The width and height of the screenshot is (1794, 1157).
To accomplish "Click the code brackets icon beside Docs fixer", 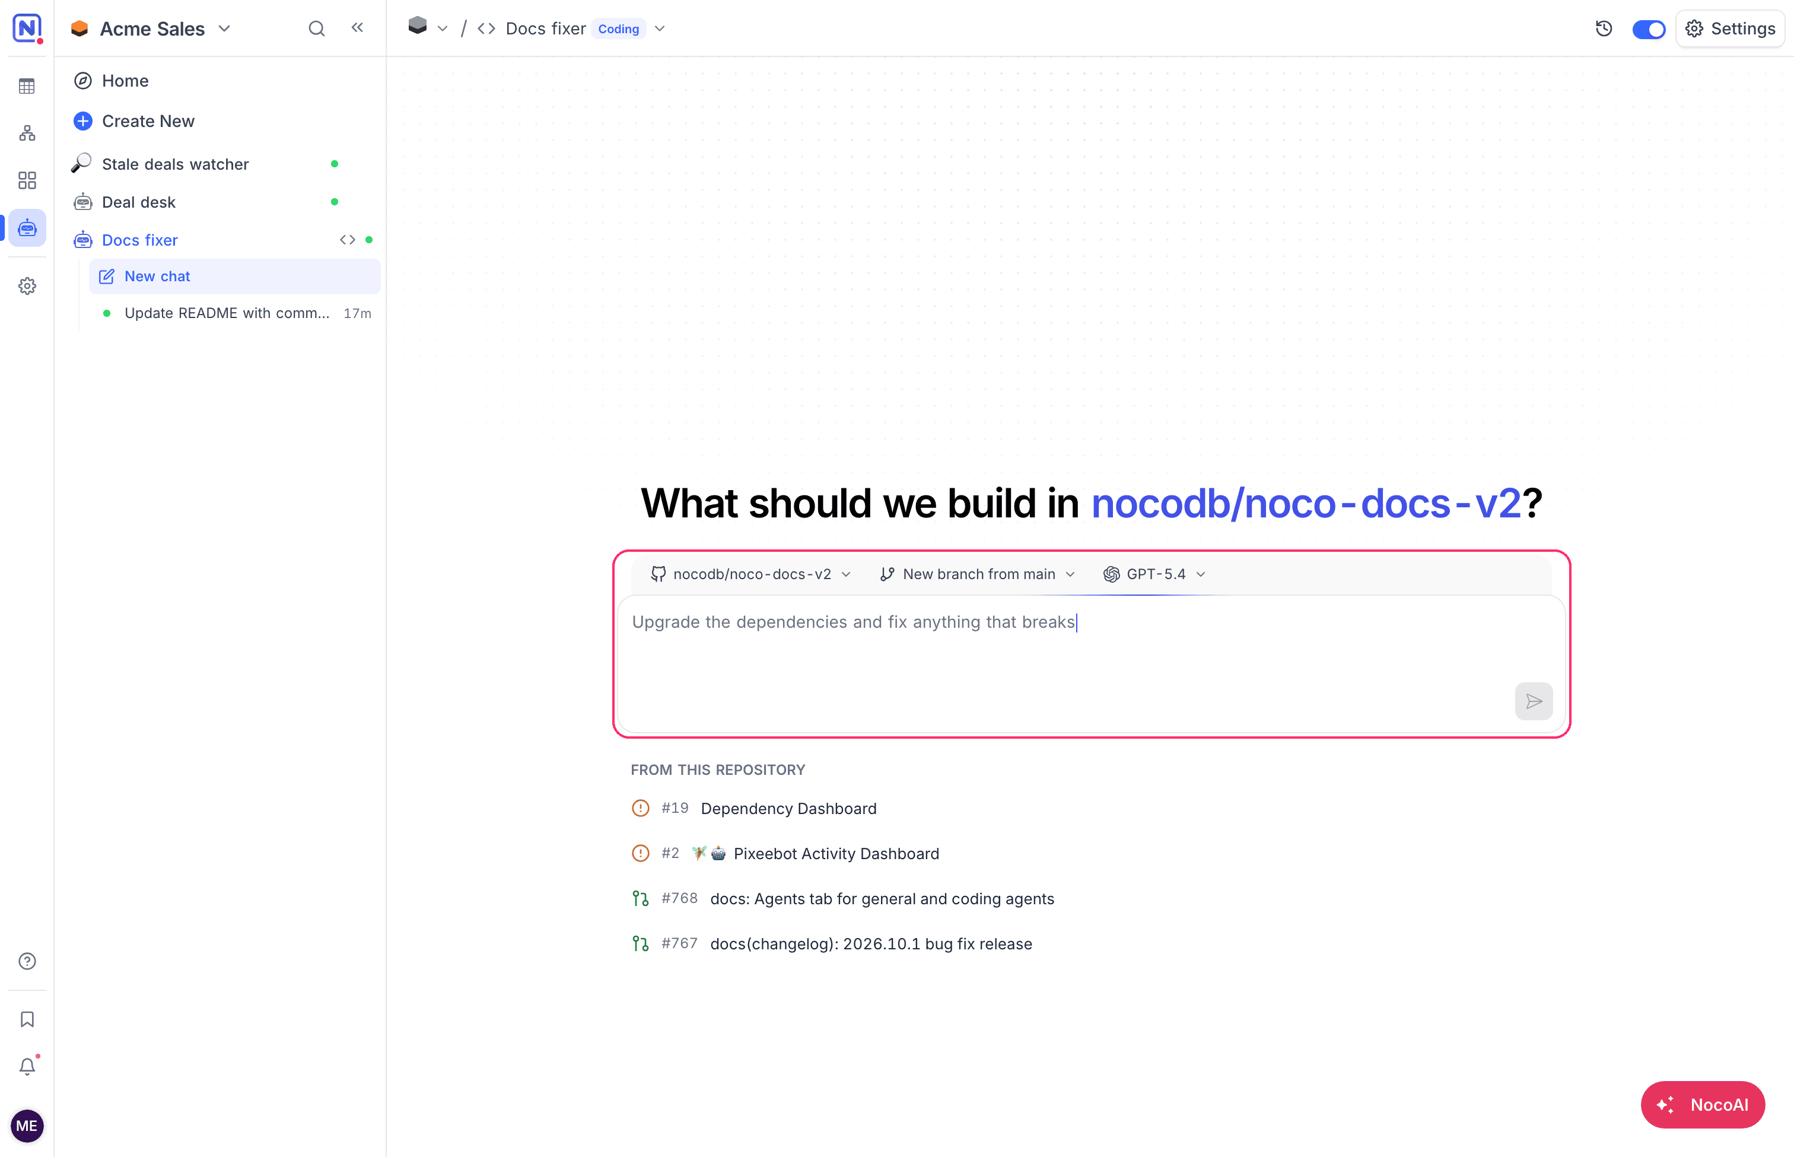I will [347, 240].
